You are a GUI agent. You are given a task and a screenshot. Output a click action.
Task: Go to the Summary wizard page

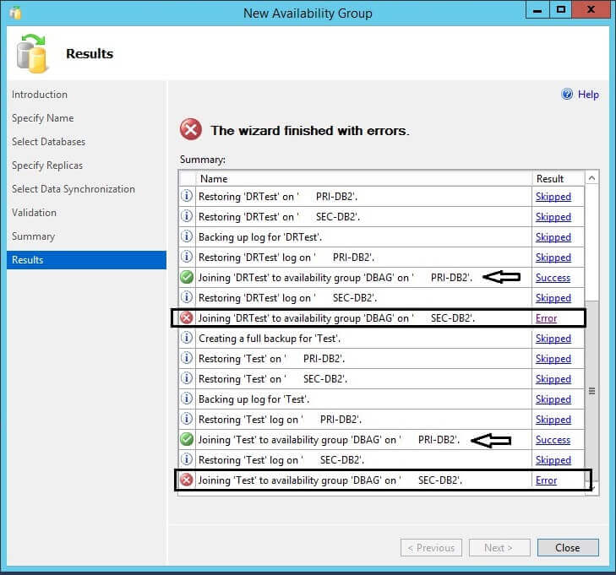tap(33, 236)
